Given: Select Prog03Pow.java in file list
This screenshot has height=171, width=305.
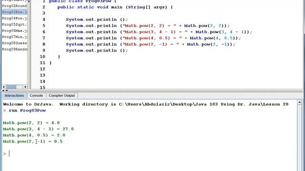Looking at the screenshot, I should point(14,12).
